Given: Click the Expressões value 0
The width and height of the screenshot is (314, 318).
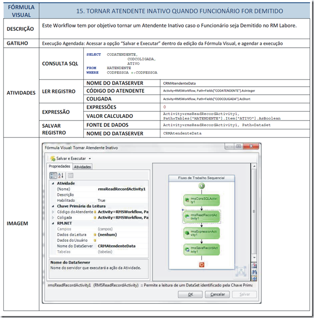Looking at the screenshot, I should pyautogui.click(x=165, y=107).
